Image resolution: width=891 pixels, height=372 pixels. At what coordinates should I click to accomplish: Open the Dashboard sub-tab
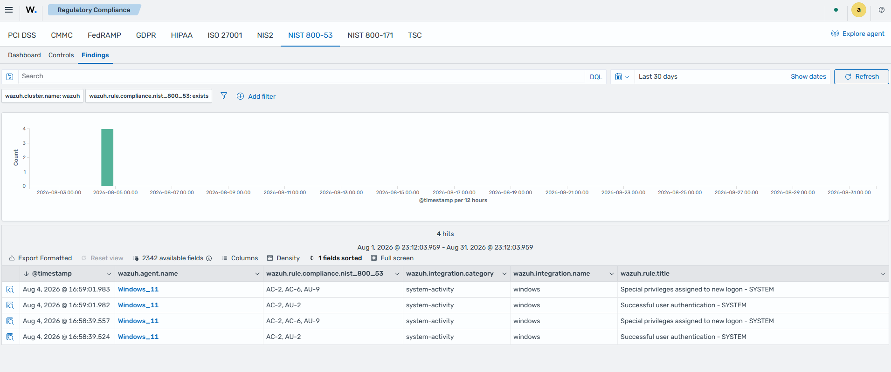[x=24, y=55]
